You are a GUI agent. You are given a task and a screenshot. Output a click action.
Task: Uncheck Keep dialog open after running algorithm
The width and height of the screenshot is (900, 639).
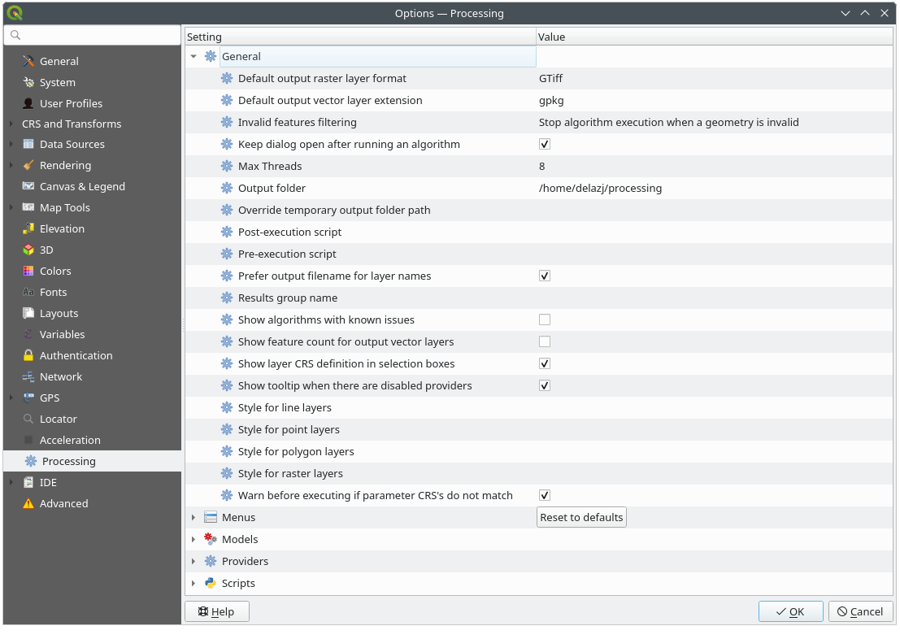click(x=545, y=144)
